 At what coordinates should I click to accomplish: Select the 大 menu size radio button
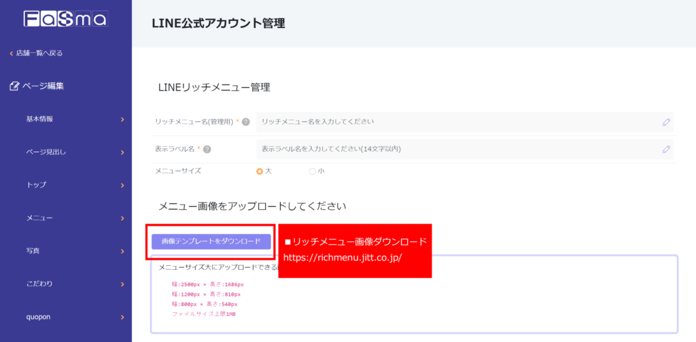[x=259, y=171]
